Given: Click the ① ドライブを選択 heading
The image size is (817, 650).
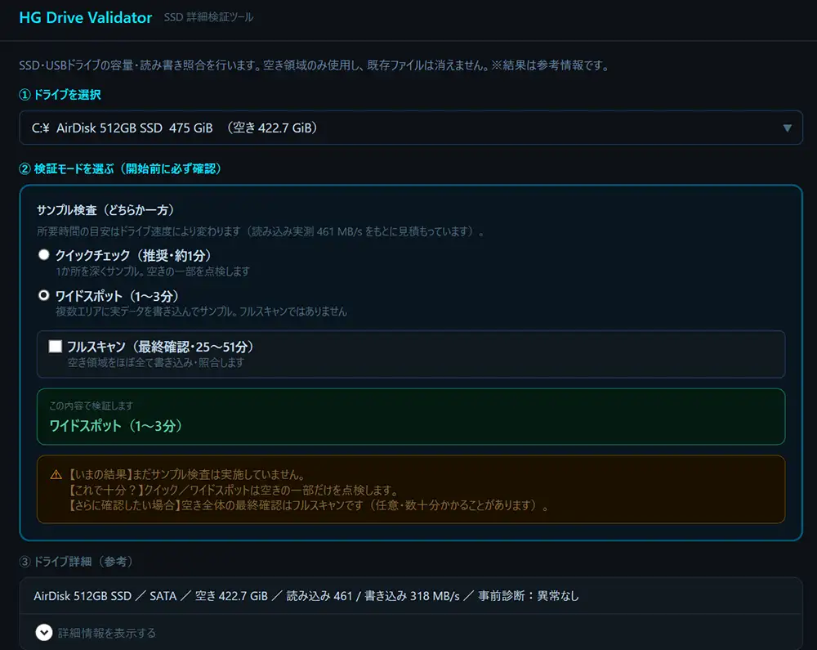Looking at the screenshot, I should click(60, 94).
